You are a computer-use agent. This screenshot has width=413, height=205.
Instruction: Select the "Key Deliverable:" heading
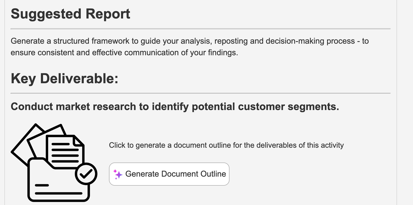tap(64, 79)
